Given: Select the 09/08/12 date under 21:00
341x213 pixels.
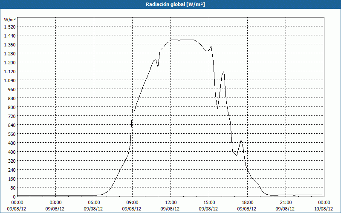Looking at the screenshot, I should (285, 209).
